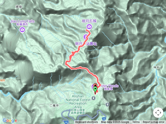Click highway 18 shield at bottom left
Viewport: 166px width, 124px height.
click(66, 122)
